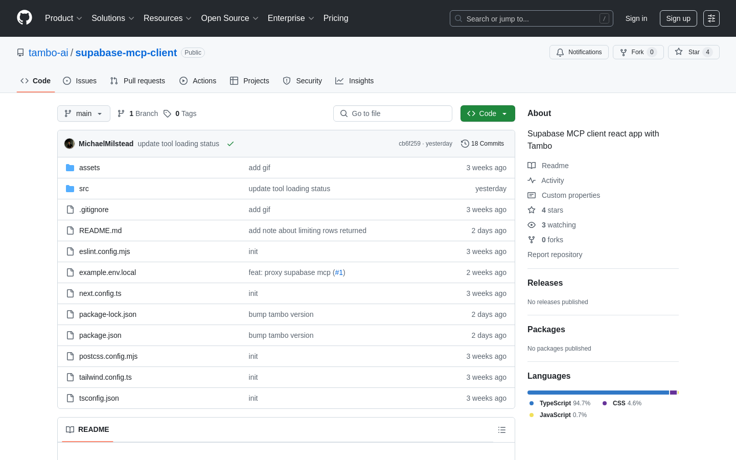Open the supabase-mcp-client repository link
The width and height of the screenshot is (736, 460).
point(126,53)
